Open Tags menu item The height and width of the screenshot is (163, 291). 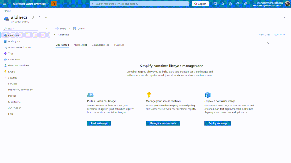coord(10,53)
